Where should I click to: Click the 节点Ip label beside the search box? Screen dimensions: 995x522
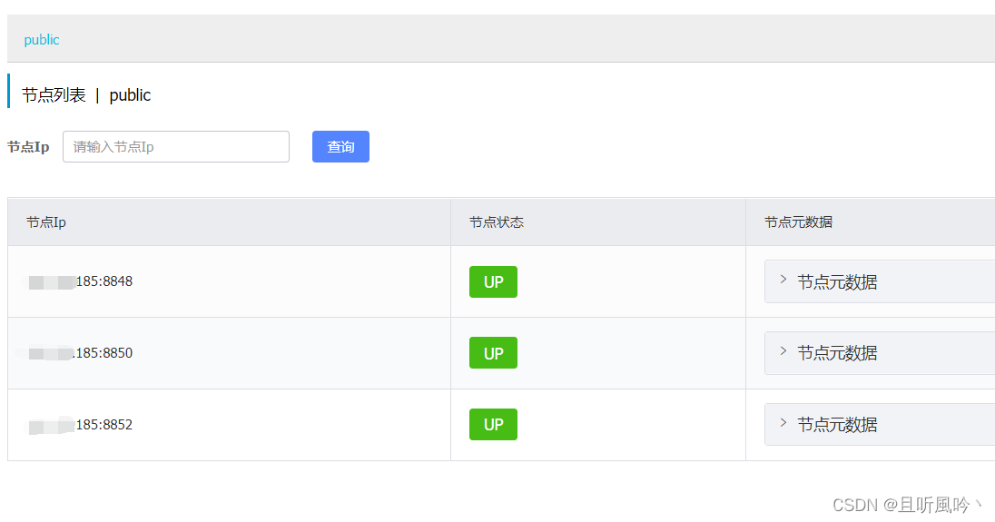(28, 147)
